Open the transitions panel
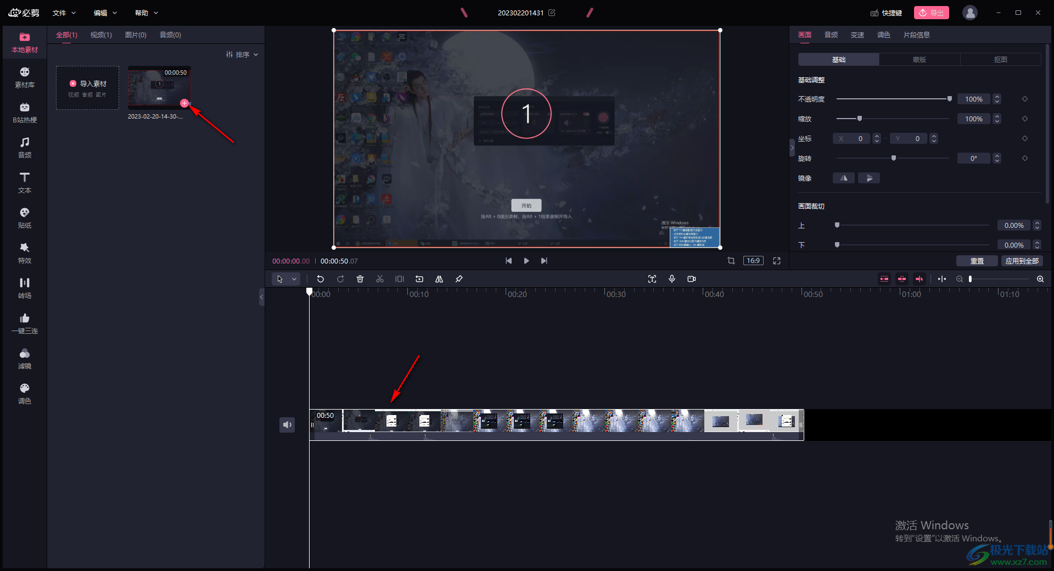 (x=25, y=289)
